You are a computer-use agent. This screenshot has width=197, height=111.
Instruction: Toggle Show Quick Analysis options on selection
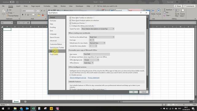[x=70, y=20]
